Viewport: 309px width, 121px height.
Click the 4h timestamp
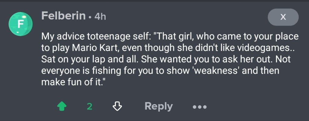100,17
